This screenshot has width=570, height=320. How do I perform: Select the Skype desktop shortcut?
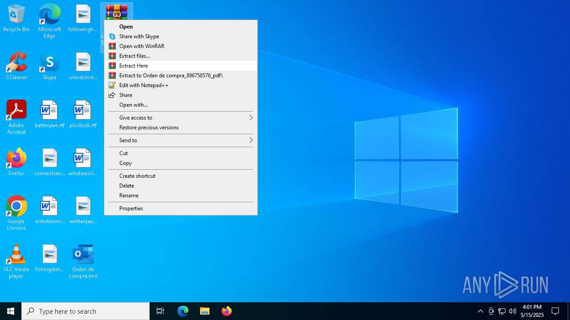click(49, 66)
